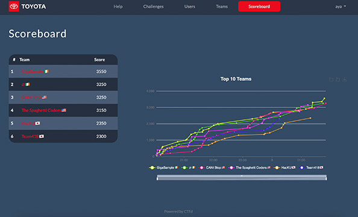This screenshot has width=358, height=217.
Task: Click the chart zoom reset icon
Action: [338, 80]
